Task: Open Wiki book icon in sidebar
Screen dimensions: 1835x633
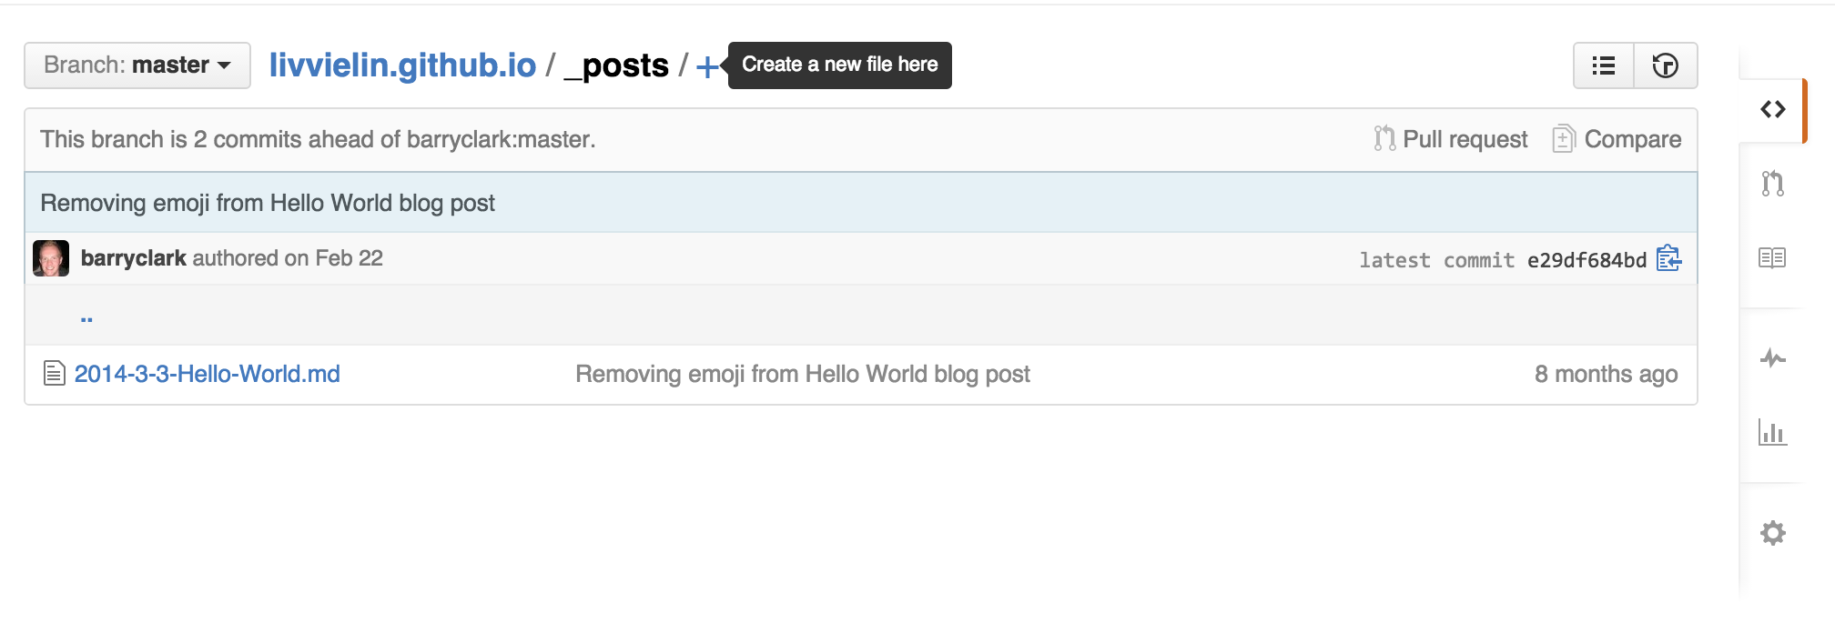Action: [1772, 258]
